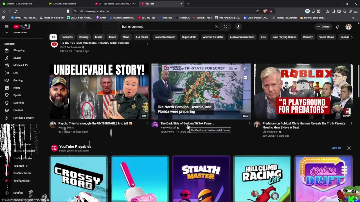Select the Law enforcement chip

pyautogui.click(x=165, y=37)
